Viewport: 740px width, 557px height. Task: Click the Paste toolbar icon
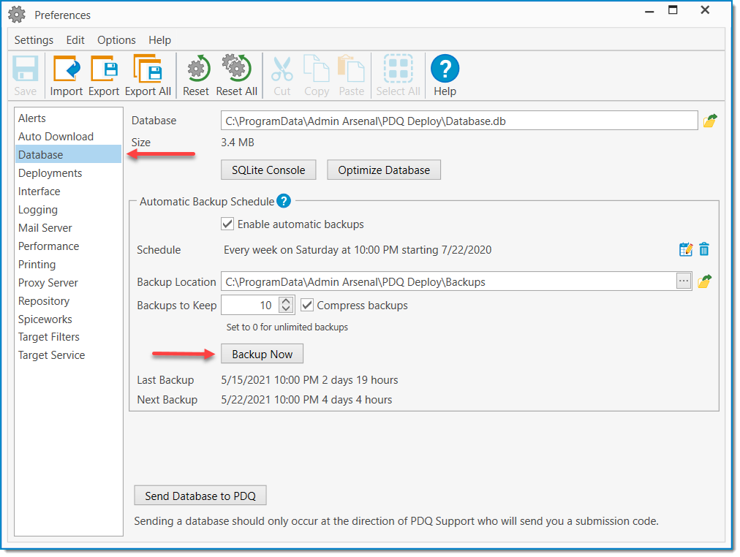351,69
